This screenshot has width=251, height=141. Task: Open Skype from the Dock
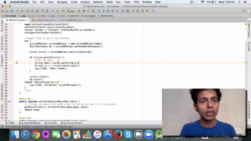(128, 134)
